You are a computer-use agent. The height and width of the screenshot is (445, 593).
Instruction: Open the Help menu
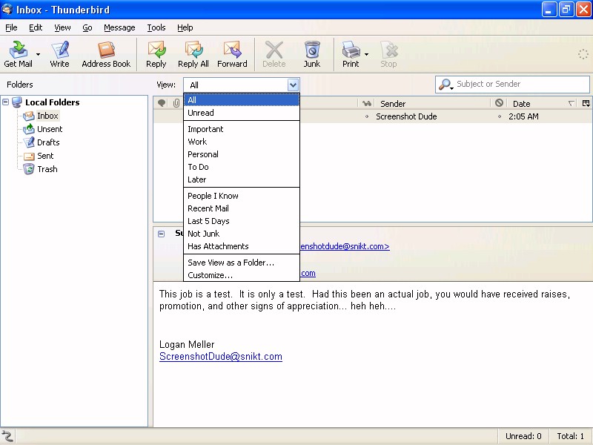pyautogui.click(x=185, y=27)
